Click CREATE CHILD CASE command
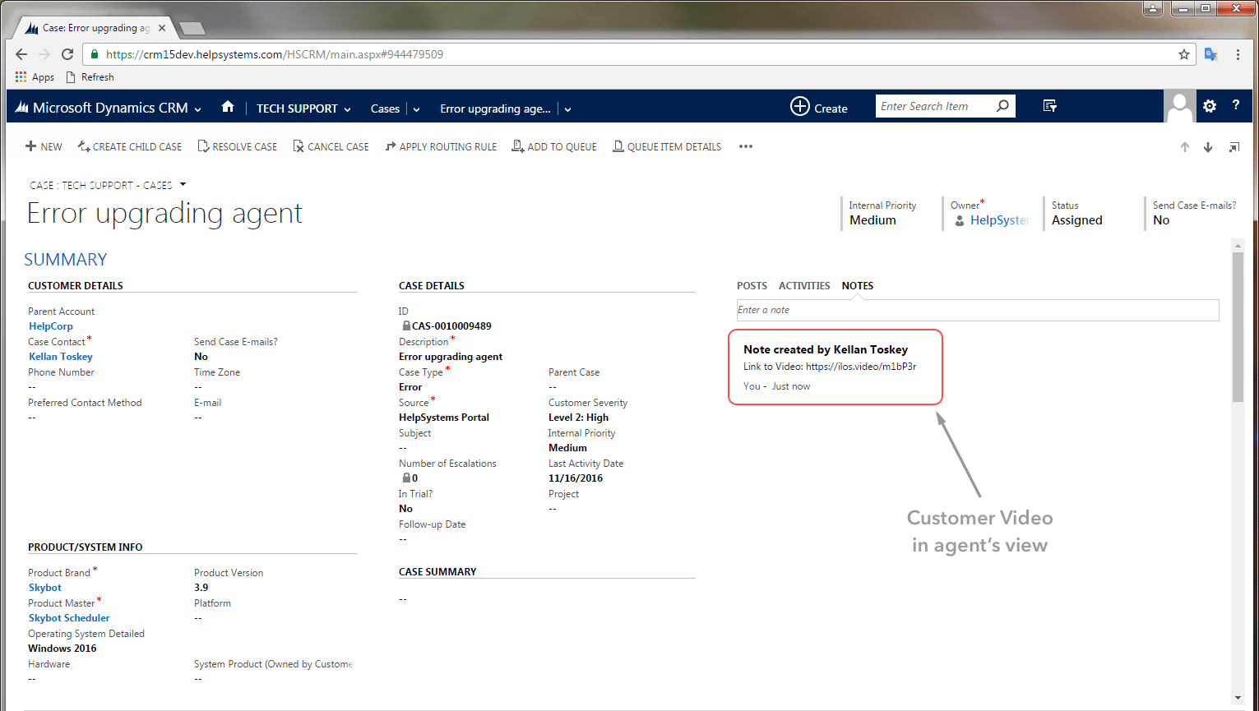Image resolution: width=1259 pixels, height=711 pixels. click(130, 146)
